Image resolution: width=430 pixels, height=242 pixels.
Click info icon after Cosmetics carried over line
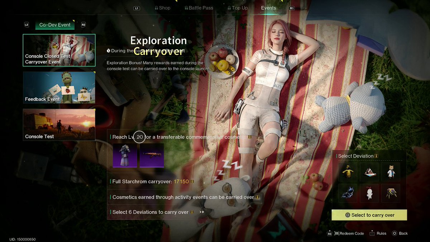(258, 197)
